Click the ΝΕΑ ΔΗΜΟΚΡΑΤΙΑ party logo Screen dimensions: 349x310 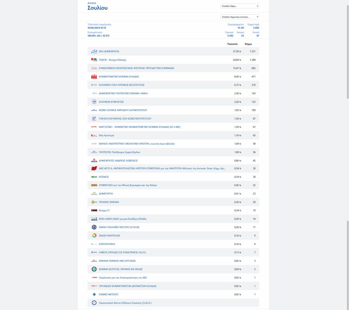[94, 51]
